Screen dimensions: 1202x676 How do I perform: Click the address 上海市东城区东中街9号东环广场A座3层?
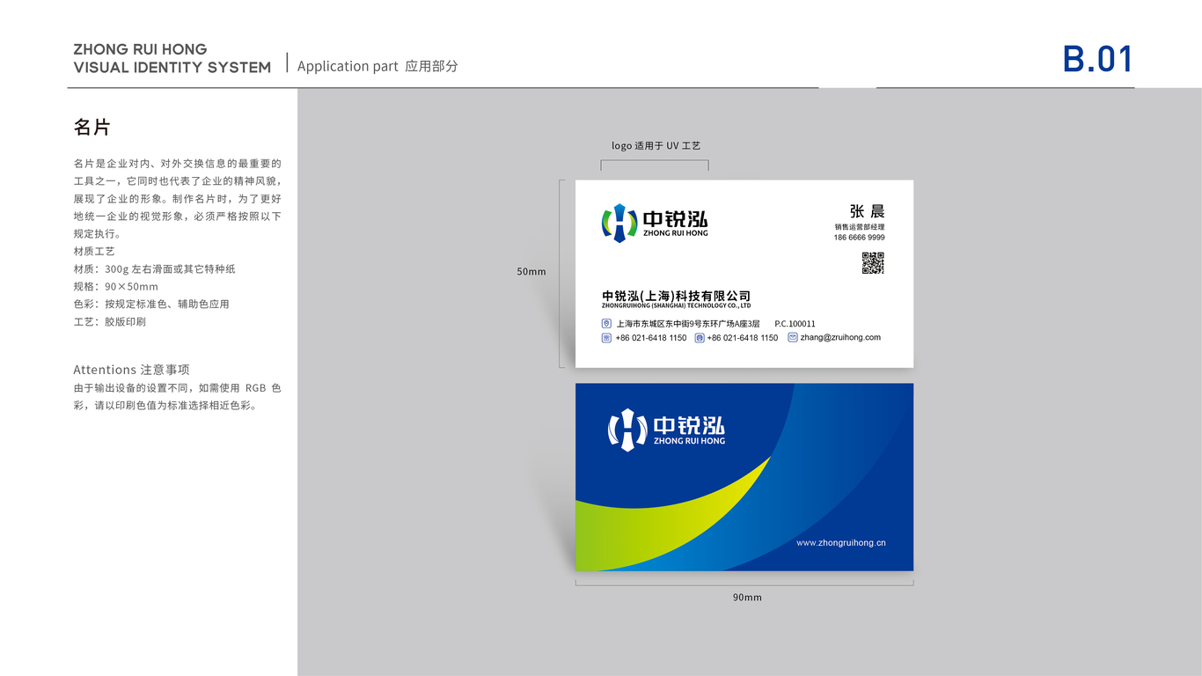coord(687,324)
